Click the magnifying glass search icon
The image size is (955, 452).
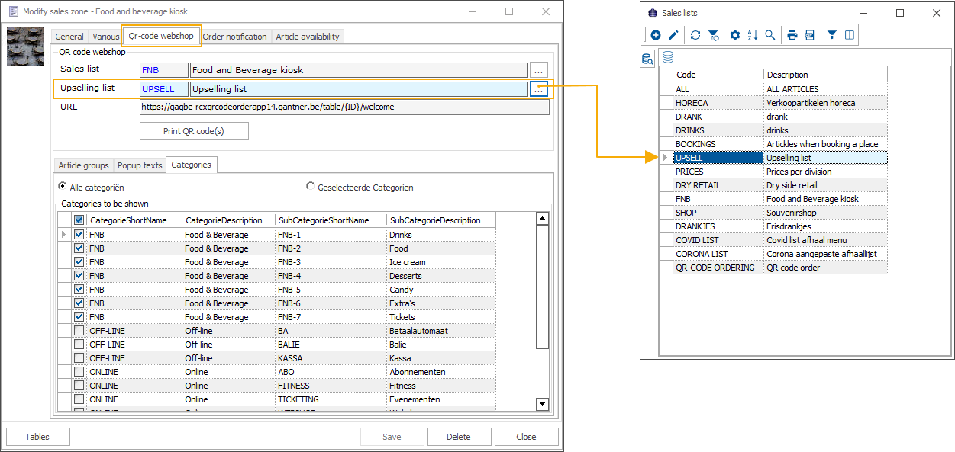click(x=770, y=35)
